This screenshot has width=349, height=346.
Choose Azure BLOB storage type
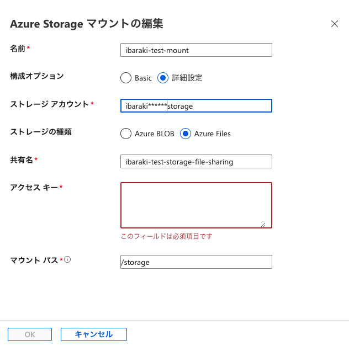tap(126, 134)
